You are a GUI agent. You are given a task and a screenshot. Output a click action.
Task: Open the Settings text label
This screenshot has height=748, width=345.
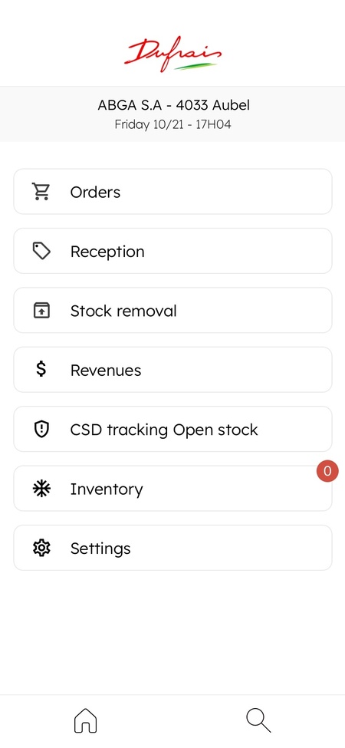[100, 549]
